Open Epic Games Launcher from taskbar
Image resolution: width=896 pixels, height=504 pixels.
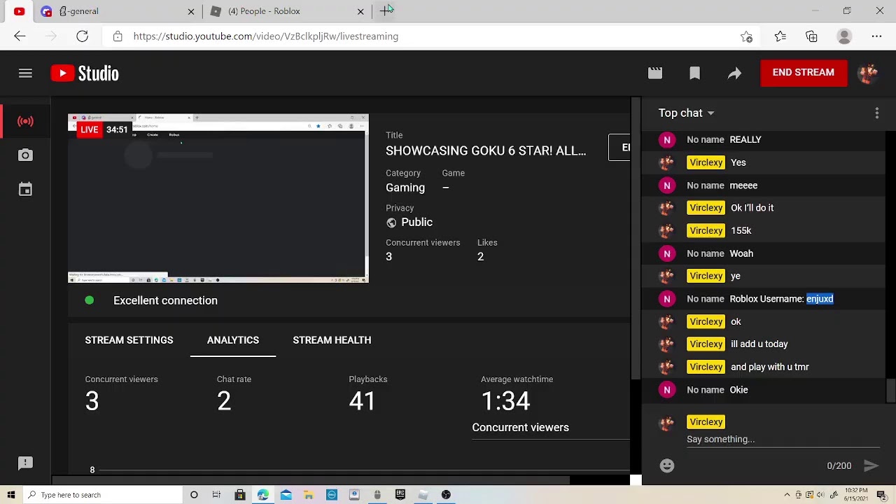coord(400,495)
